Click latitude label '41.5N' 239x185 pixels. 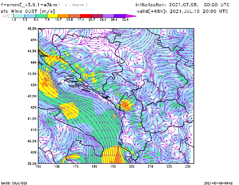pyautogui.click(x=32, y=119)
